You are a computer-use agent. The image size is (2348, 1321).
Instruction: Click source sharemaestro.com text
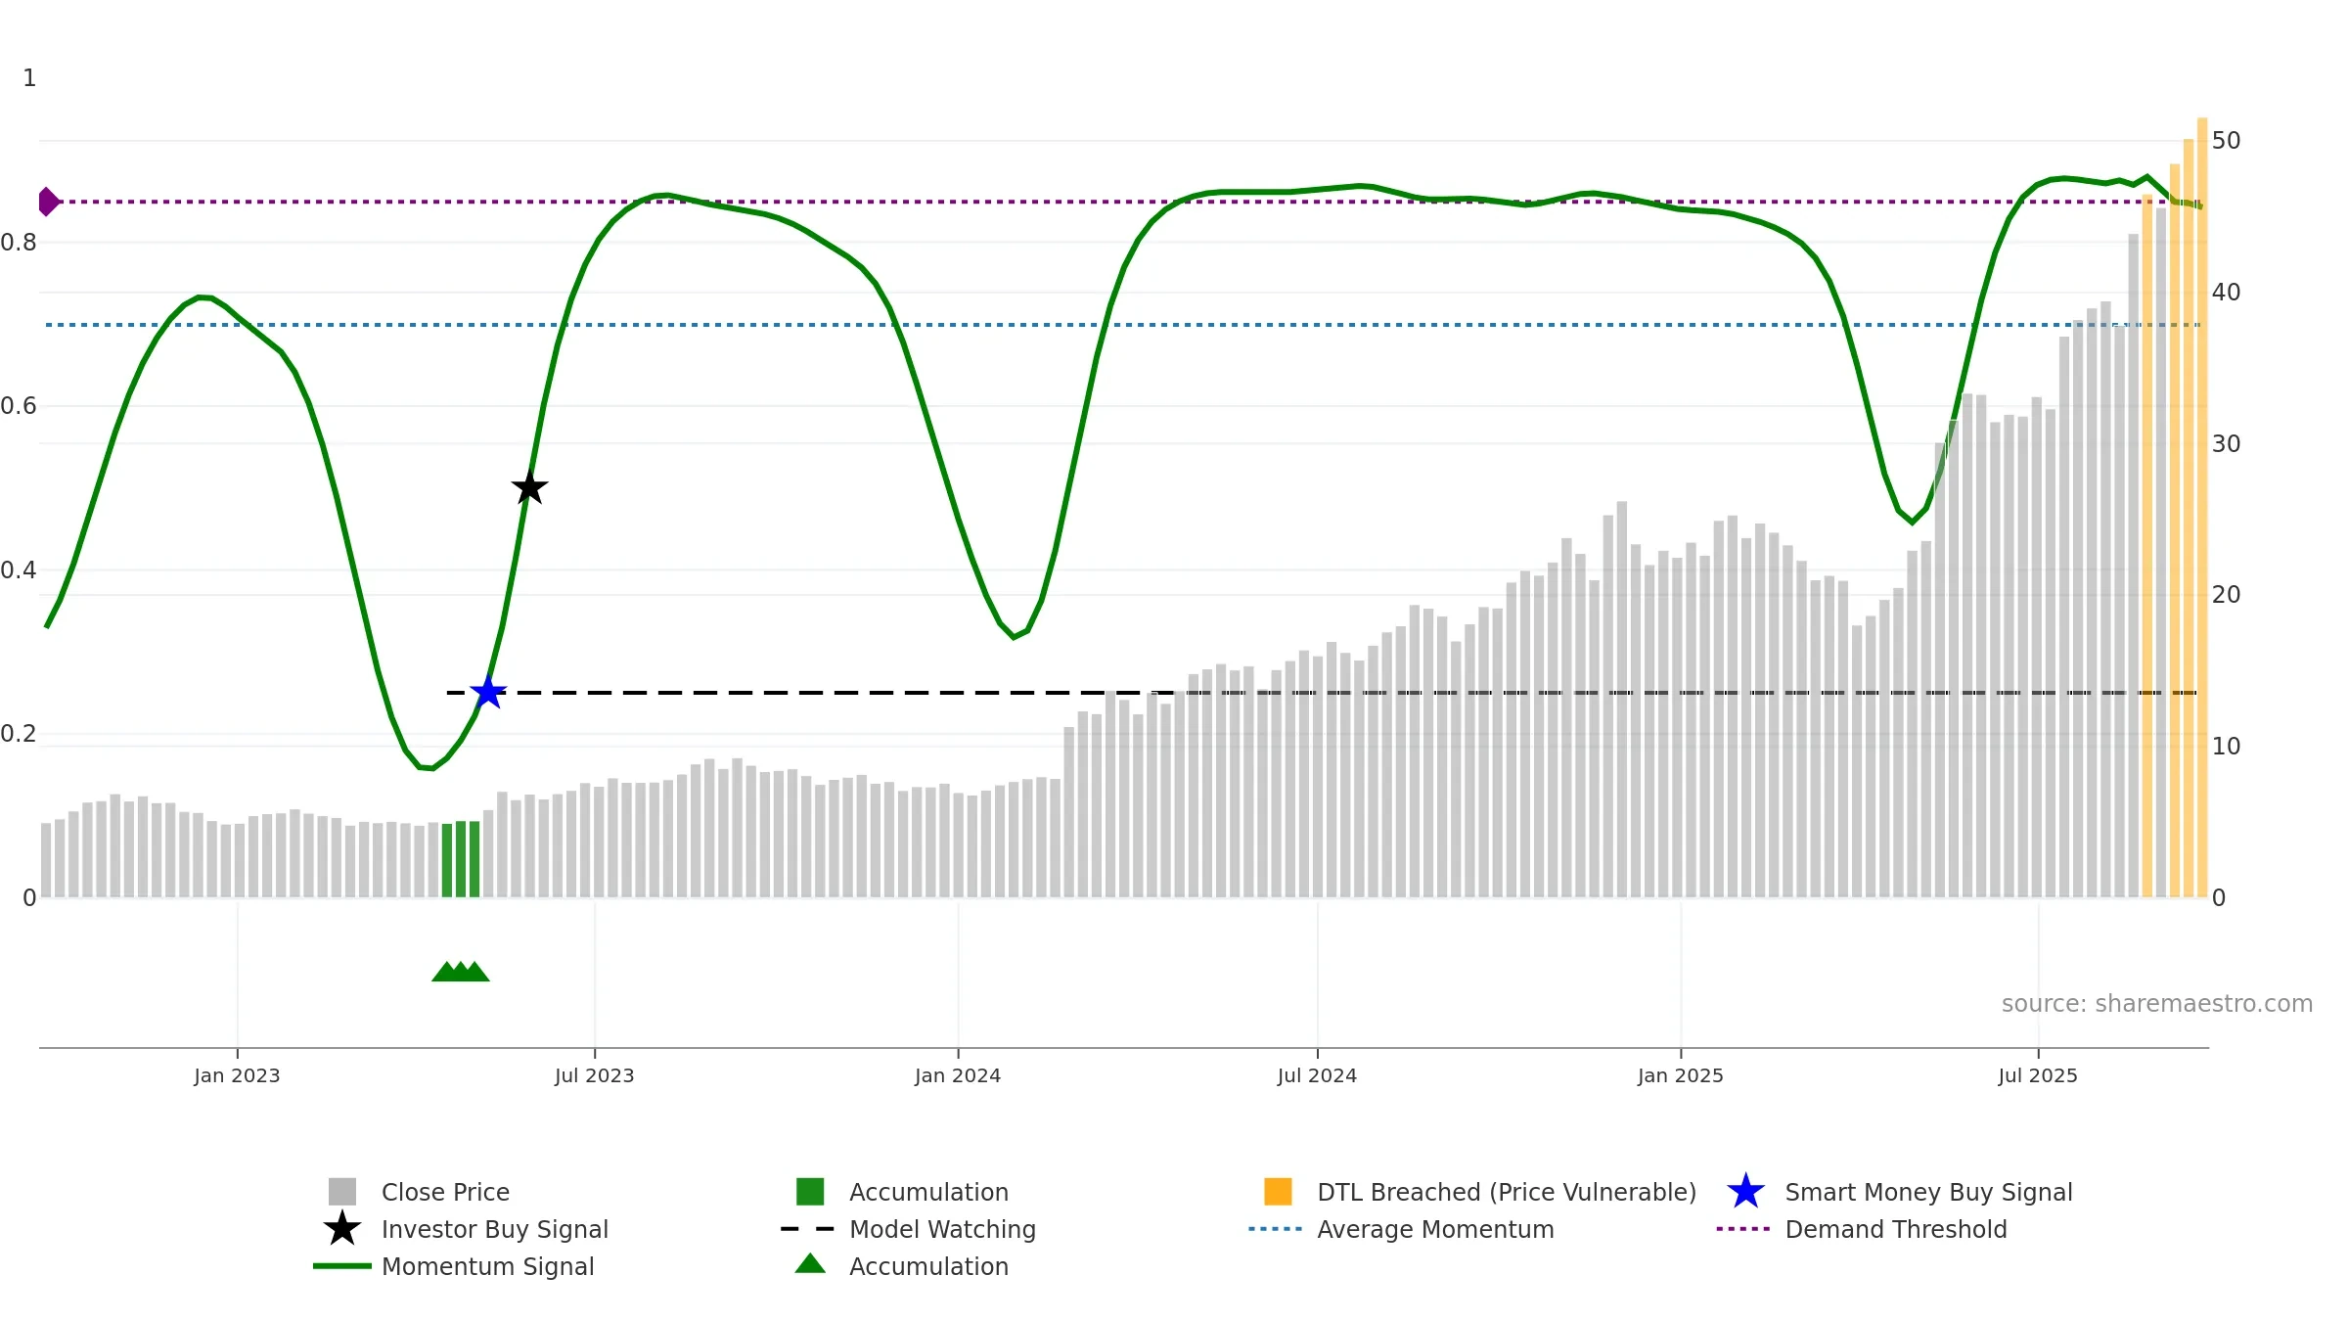click(2156, 1004)
